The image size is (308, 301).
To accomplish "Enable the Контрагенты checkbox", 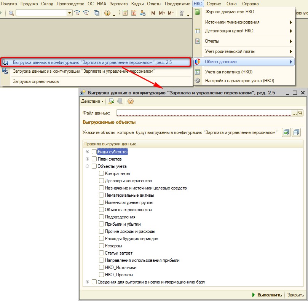I will pyautogui.click(x=101, y=174).
